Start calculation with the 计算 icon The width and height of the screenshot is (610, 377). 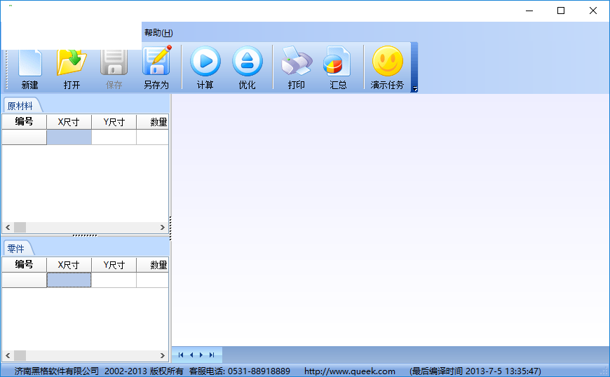(x=205, y=67)
